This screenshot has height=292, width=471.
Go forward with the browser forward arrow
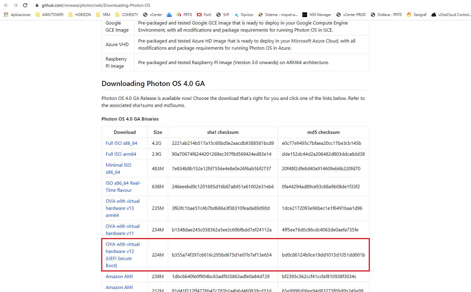coord(15,6)
